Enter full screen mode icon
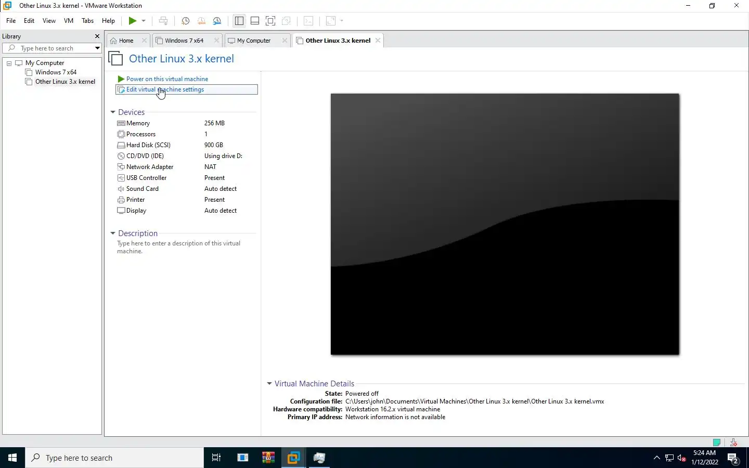 click(270, 21)
